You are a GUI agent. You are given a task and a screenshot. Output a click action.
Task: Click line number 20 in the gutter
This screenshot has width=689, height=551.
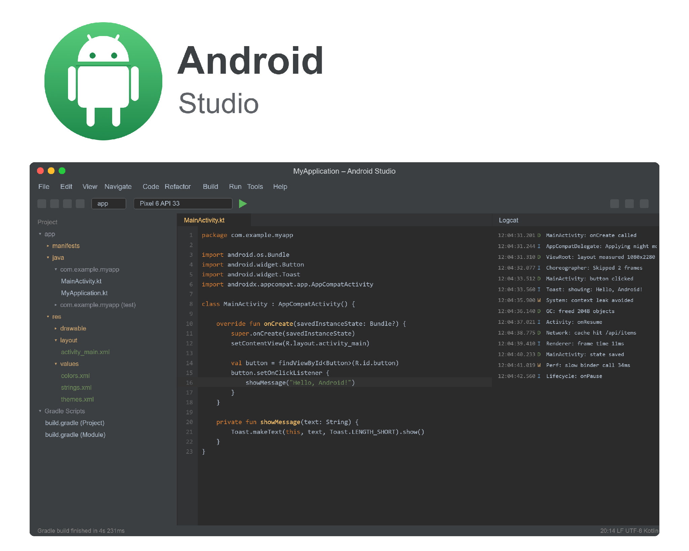point(189,422)
